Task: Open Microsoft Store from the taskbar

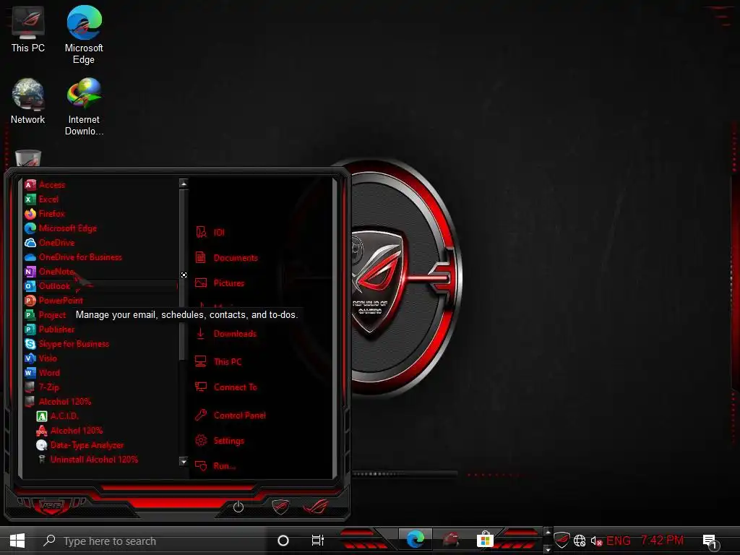Action: click(x=485, y=539)
